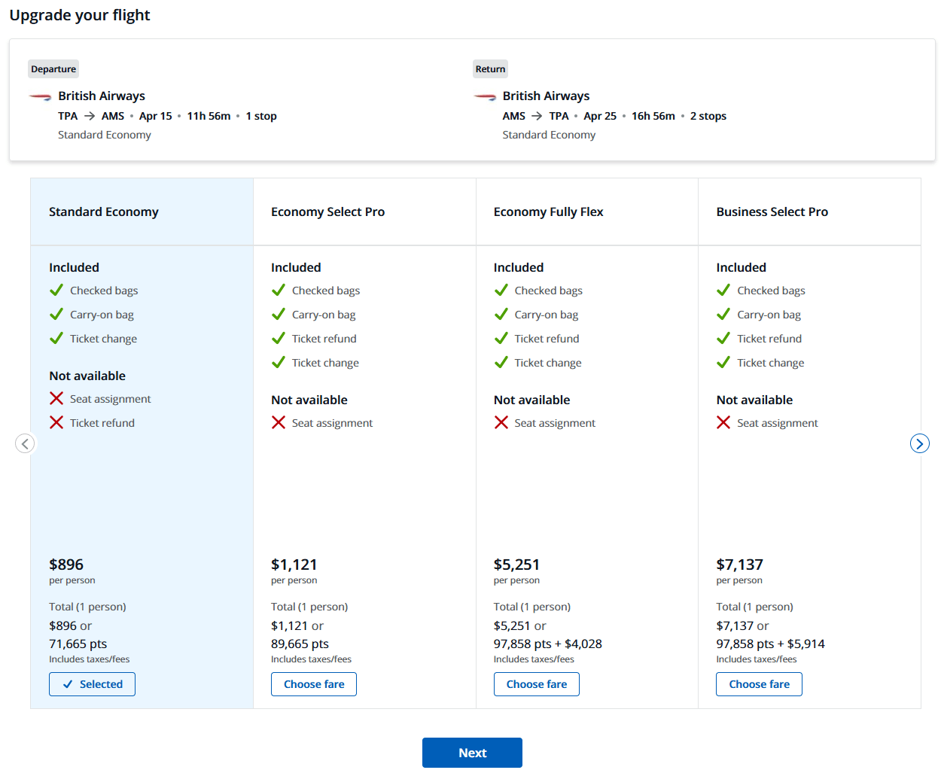Click green check next to Economy Select Pro Ticket refund
Screen dimensions: 941x770
(279, 338)
